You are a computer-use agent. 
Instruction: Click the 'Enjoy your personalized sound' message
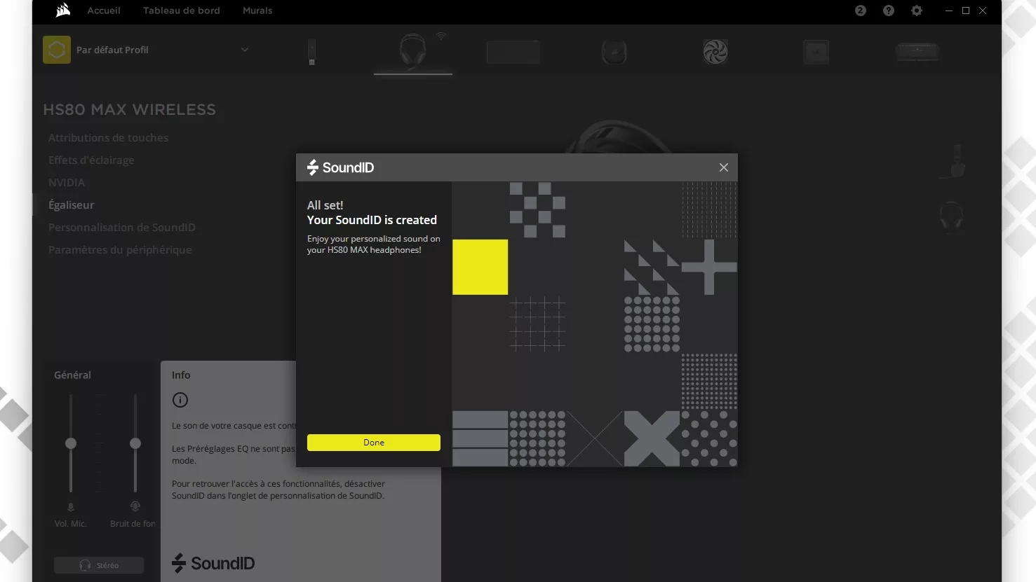pos(374,244)
